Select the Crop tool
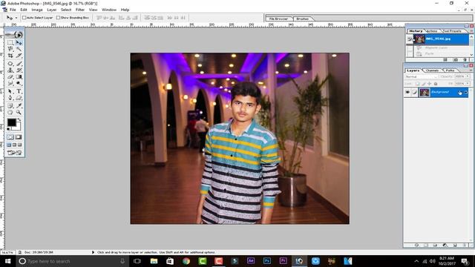Viewport: 475px width, 267px height. (x=10, y=56)
